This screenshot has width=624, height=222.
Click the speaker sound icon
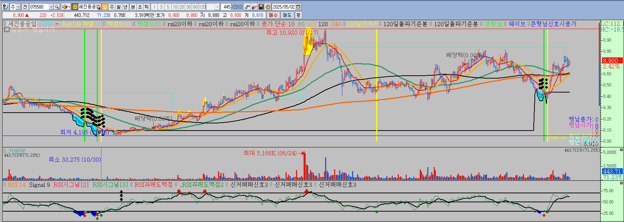click(64, 7)
